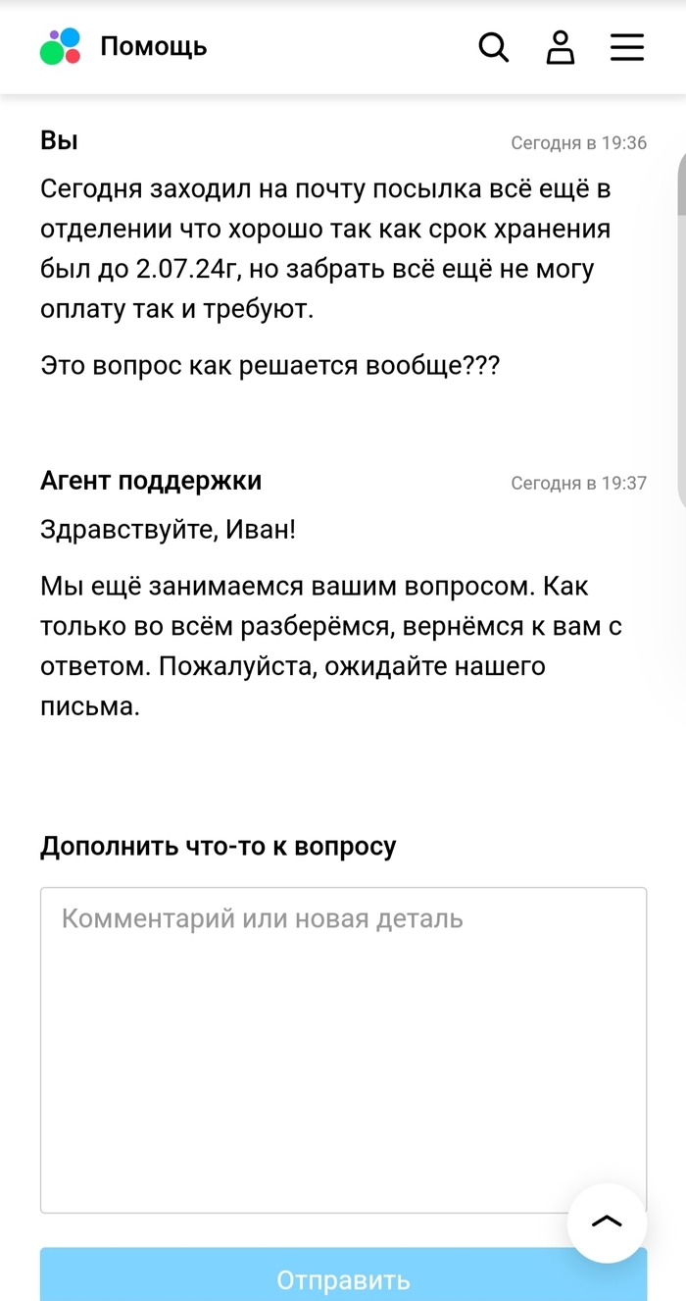Focus the "Комментарий или новая деталь" text field
This screenshot has width=686, height=1301.
click(x=343, y=1050)
